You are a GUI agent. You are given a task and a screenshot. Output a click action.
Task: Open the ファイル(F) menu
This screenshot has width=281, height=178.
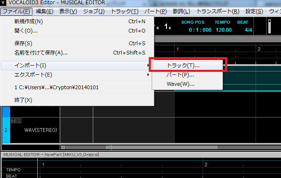[16, 11]
